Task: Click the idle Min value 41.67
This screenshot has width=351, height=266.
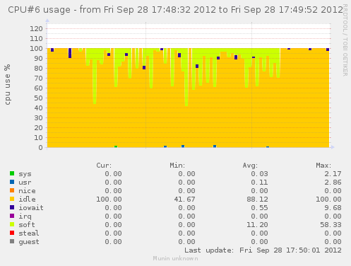Action: [x=184, y=199]
